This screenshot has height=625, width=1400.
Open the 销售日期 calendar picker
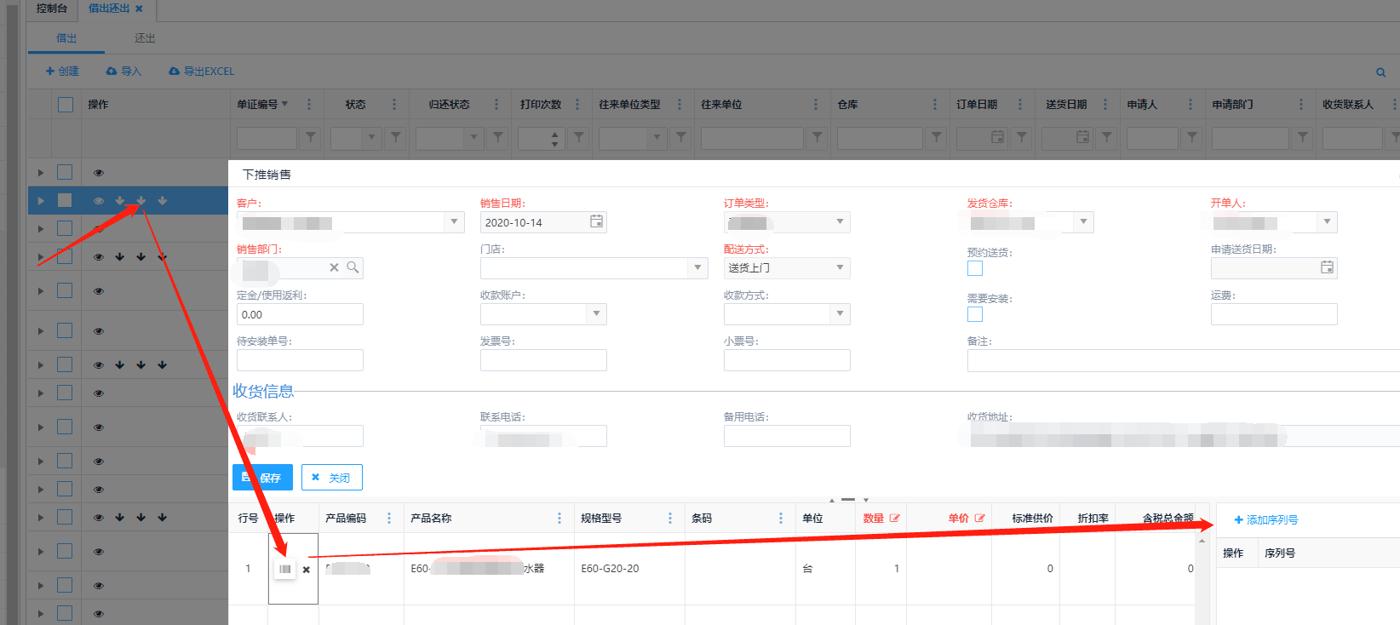click(x=596, y=221)
